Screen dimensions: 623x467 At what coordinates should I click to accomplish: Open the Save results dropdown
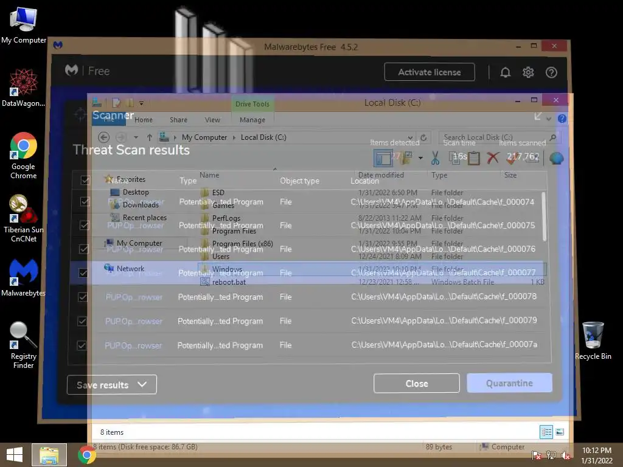click(112, 384)
